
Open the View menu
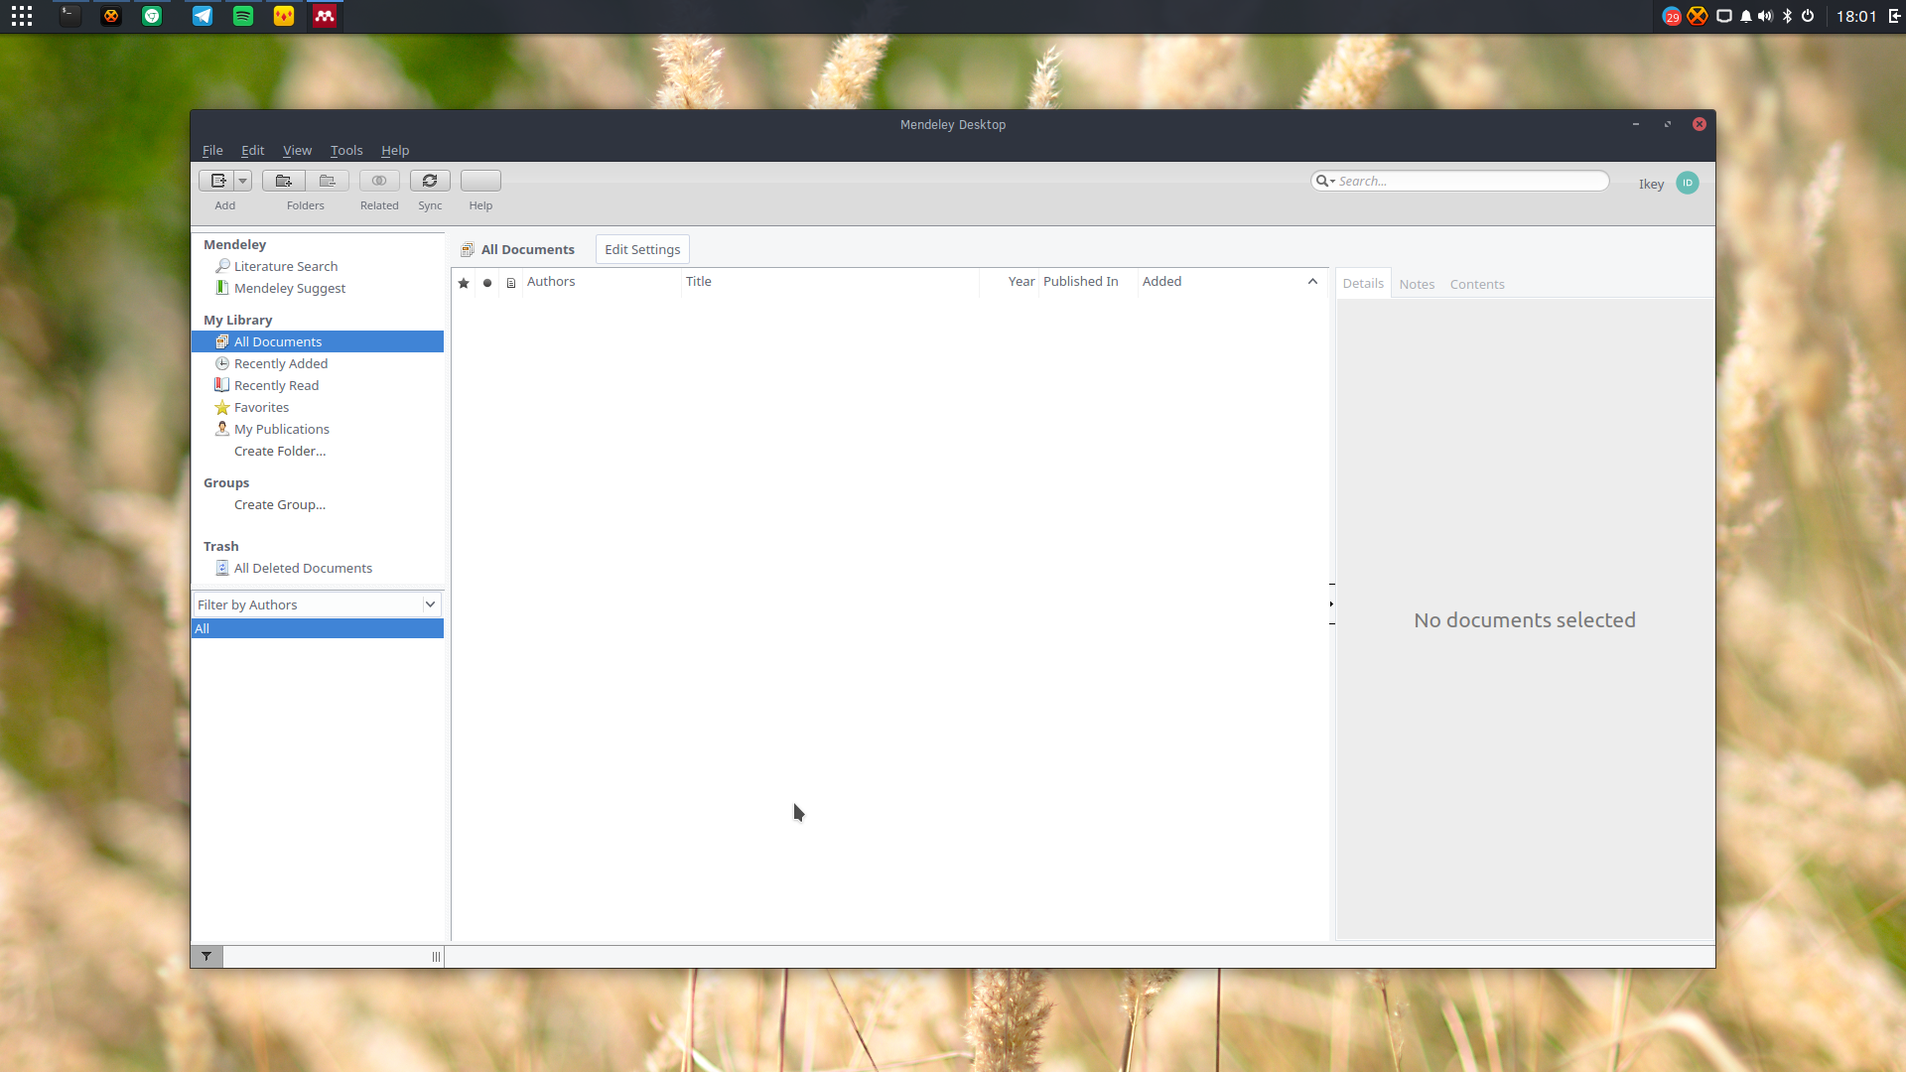297,150
